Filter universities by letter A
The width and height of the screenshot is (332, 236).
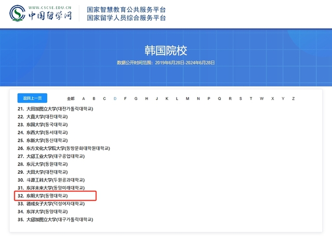coord(84,99)
